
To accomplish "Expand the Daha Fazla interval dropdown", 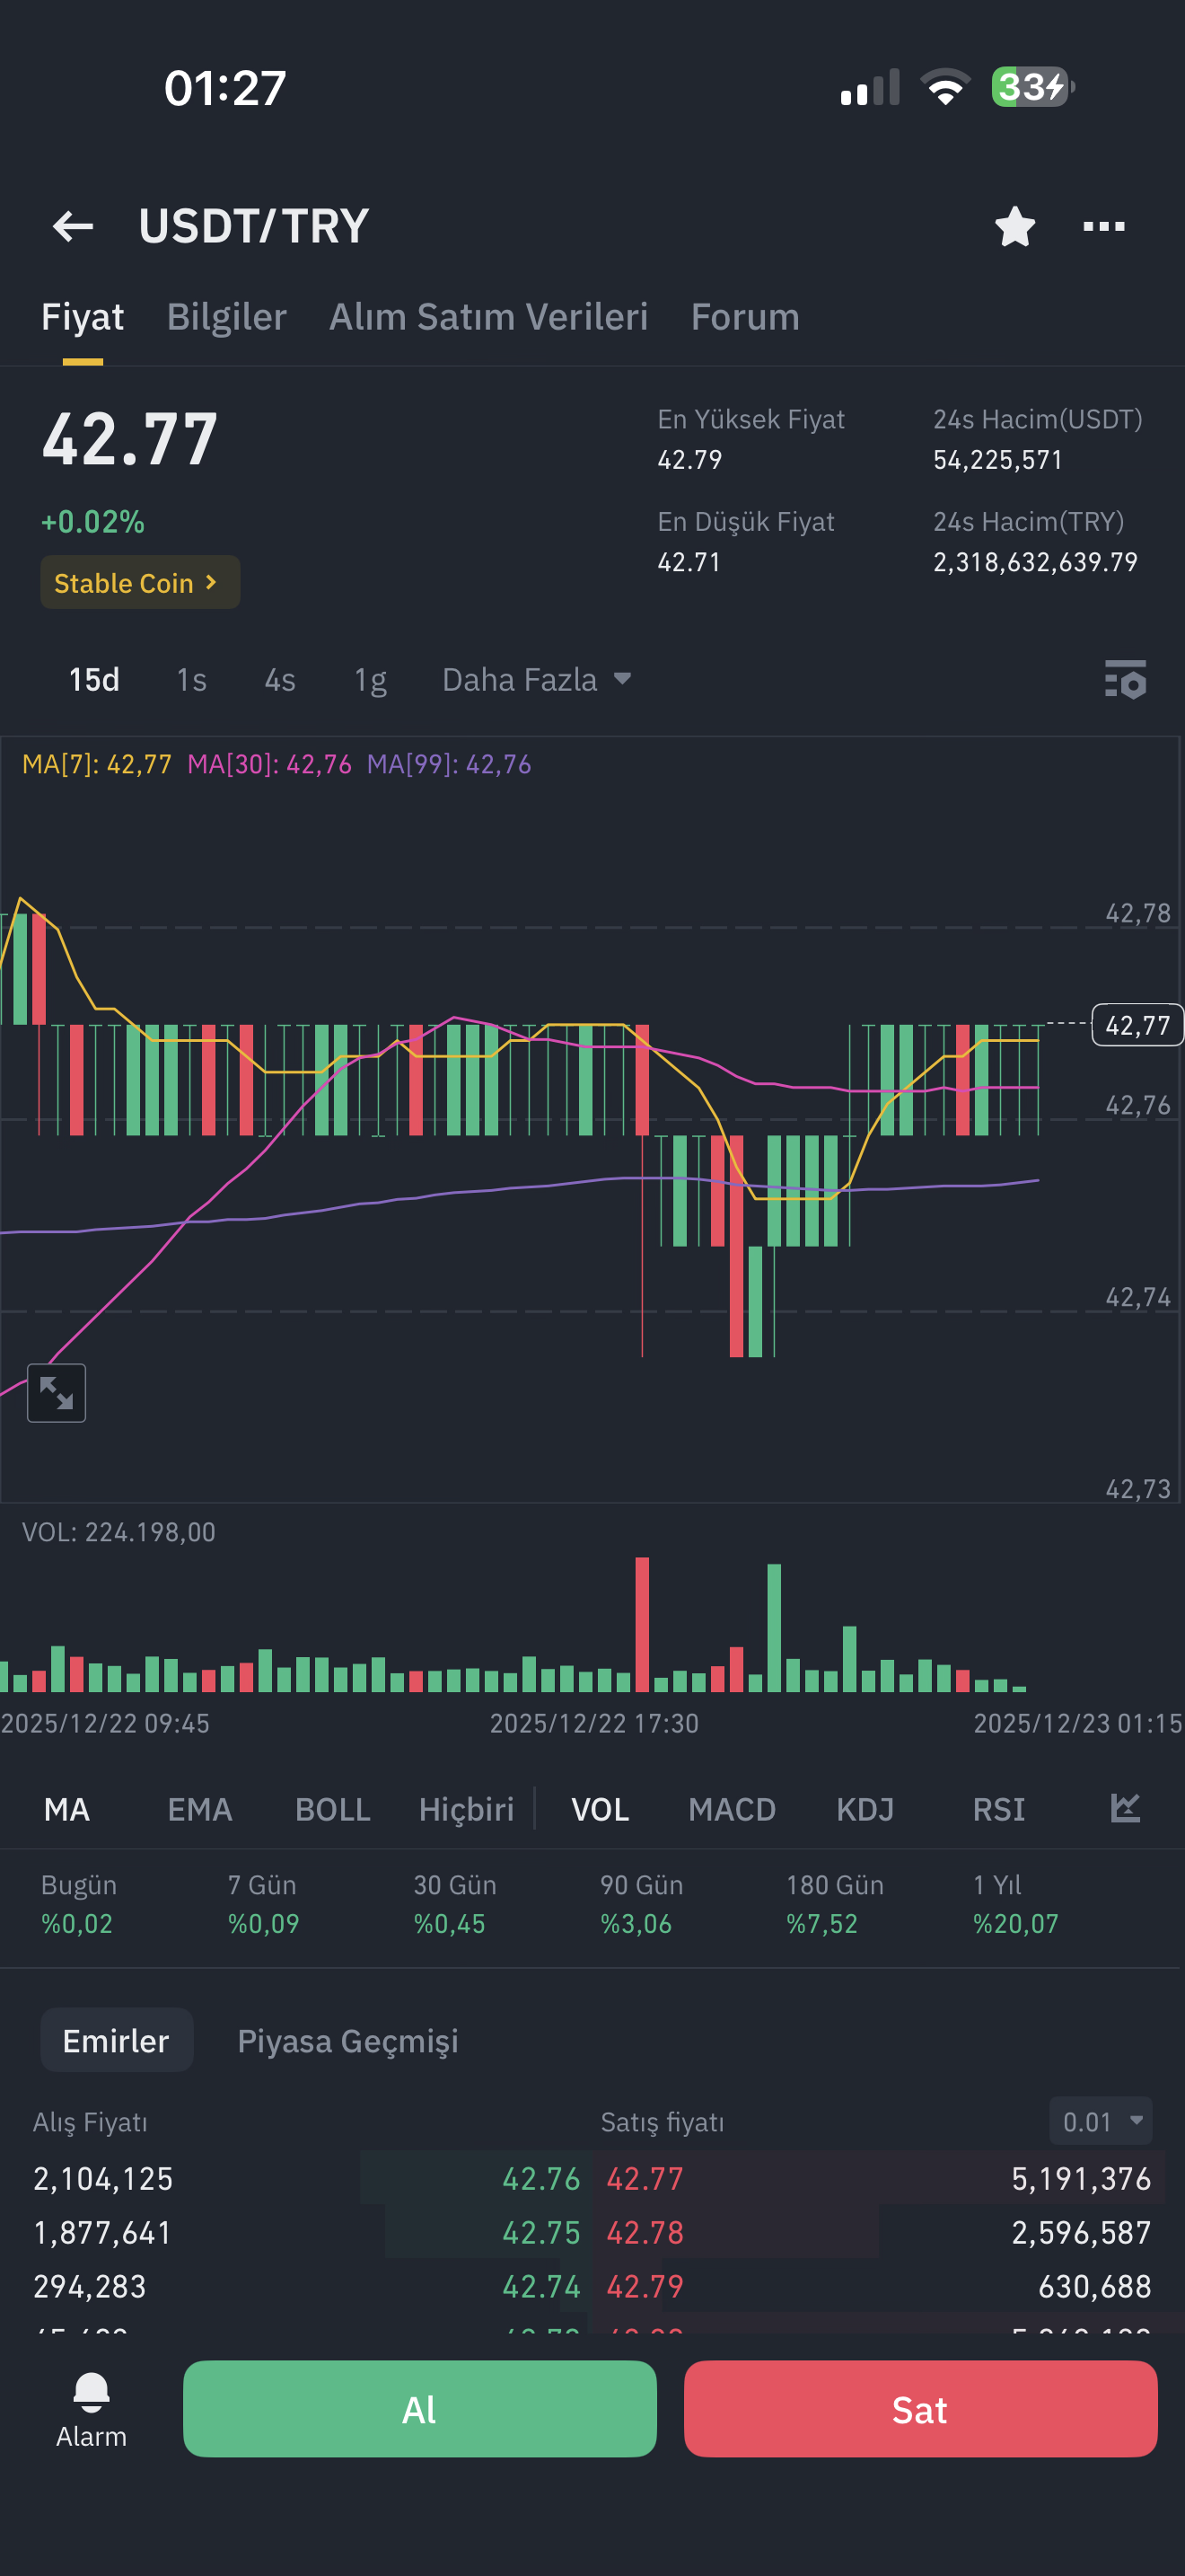I will pyautogui.click(x=537, y=680).
